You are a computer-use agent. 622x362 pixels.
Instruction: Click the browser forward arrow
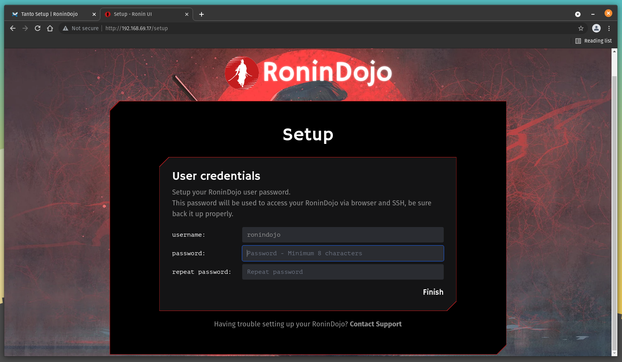tap(25, 28)
